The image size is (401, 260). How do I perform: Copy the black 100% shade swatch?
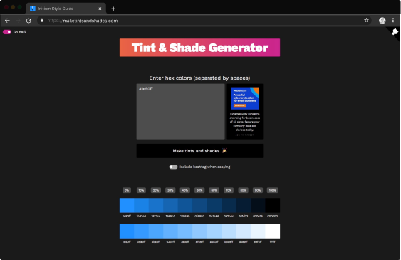(x=273, y=205)
